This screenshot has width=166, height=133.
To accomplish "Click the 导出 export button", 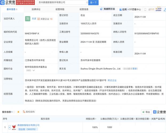I will 147,112.
